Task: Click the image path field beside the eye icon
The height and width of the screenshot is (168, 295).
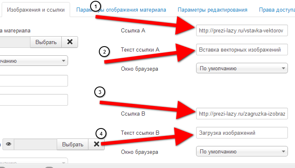Action: click(x=35, y=144)
